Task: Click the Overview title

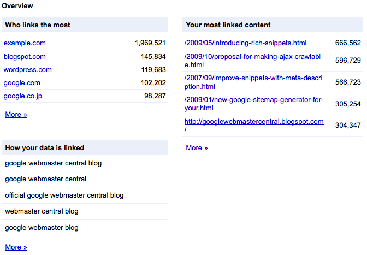Action: point(17,5)
